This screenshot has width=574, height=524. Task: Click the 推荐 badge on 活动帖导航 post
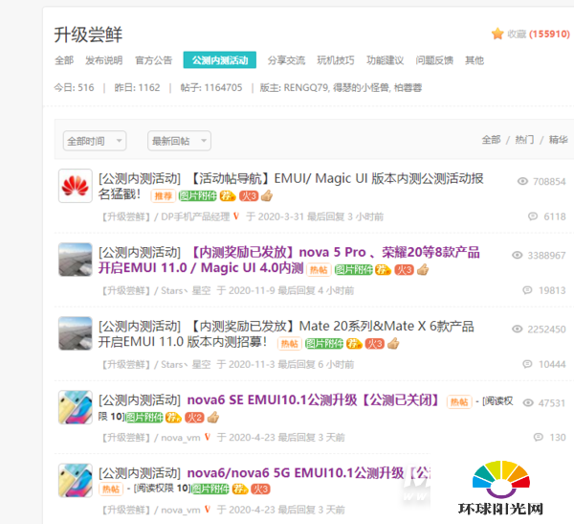(164, 196)
